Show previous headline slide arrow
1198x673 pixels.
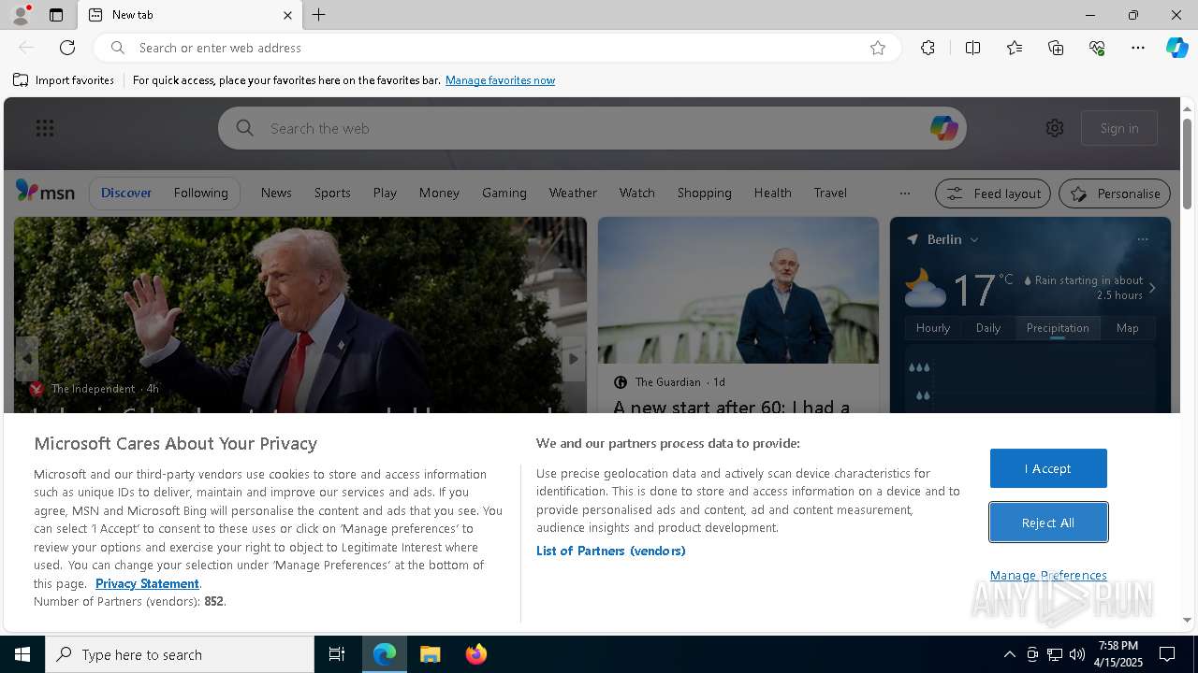pos(27,359)
